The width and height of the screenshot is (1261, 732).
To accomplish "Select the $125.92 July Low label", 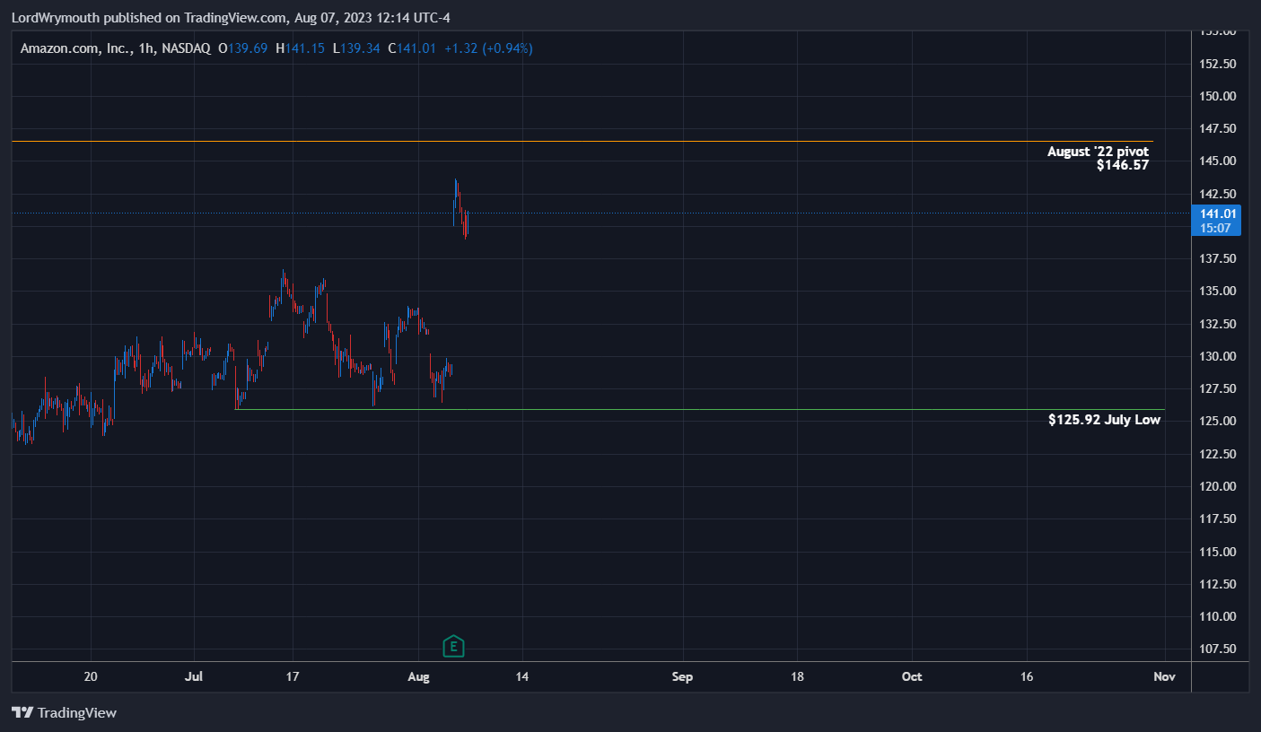I will 1104,420.
